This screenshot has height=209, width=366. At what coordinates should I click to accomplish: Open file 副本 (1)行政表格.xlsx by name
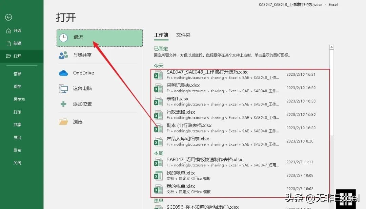189,125
